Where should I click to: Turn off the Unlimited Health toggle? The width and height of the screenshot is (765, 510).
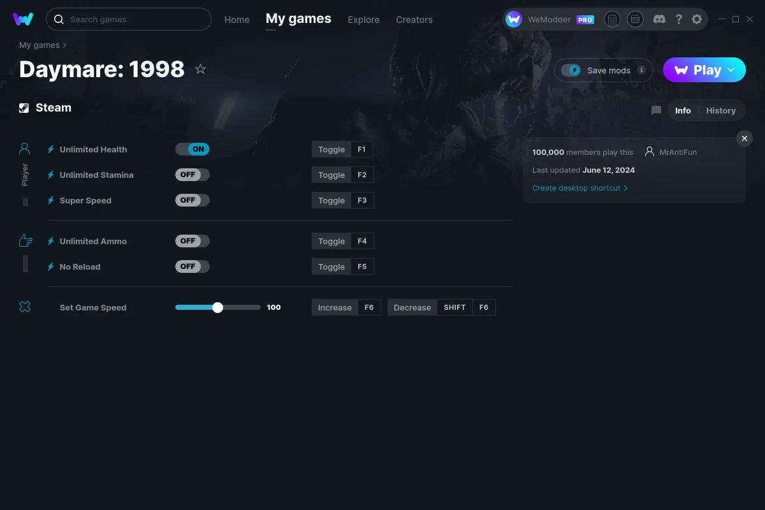pos(193,149)
